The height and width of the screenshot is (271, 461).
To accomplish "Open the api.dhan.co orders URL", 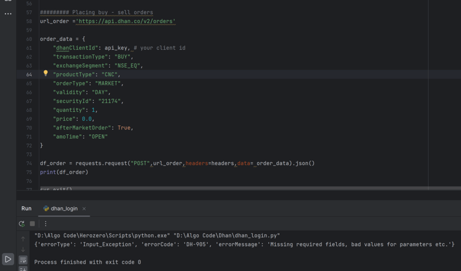I will click(x=126, y=21).
